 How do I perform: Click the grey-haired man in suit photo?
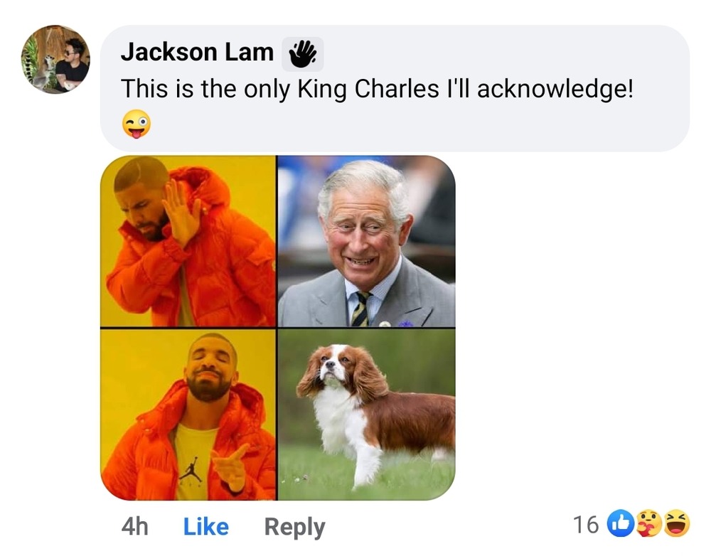tap(366, 241)
